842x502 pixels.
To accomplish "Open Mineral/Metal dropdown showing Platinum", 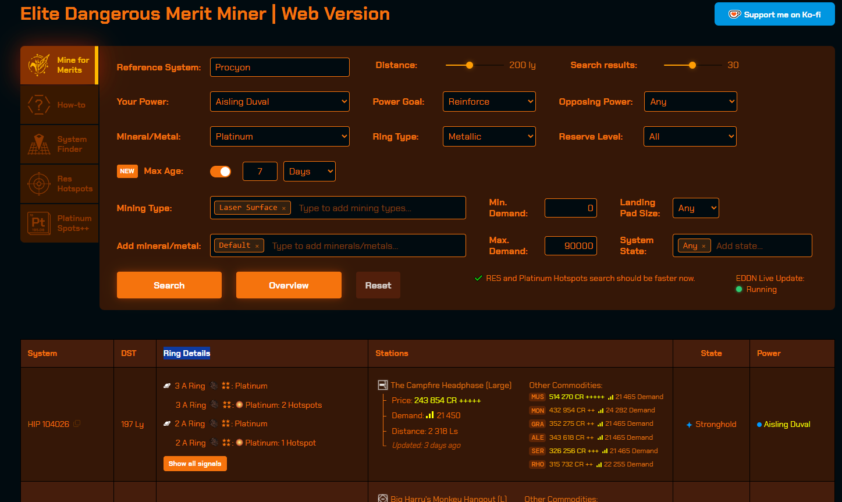I will [279, 136].
